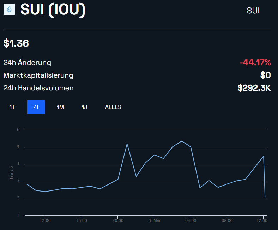
Task: Click the SUI droplet logo icon
Action: (x=9, y=10)
